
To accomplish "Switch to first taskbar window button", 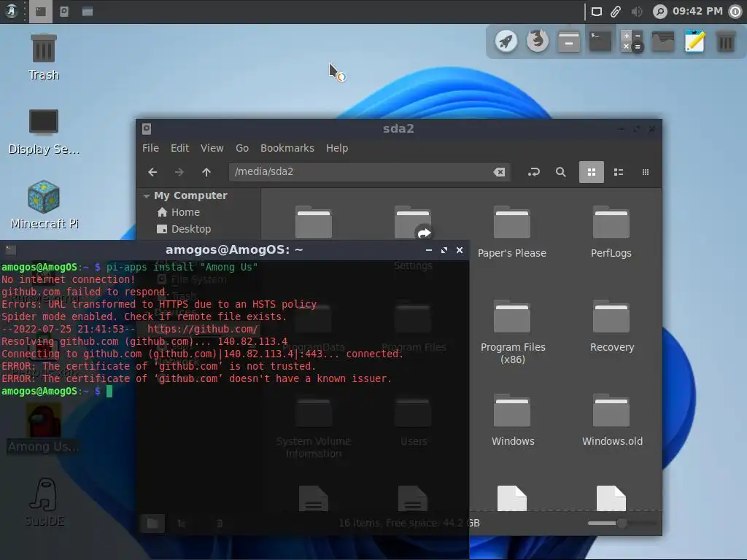I will pyautogui.click(x=41, y=12).
